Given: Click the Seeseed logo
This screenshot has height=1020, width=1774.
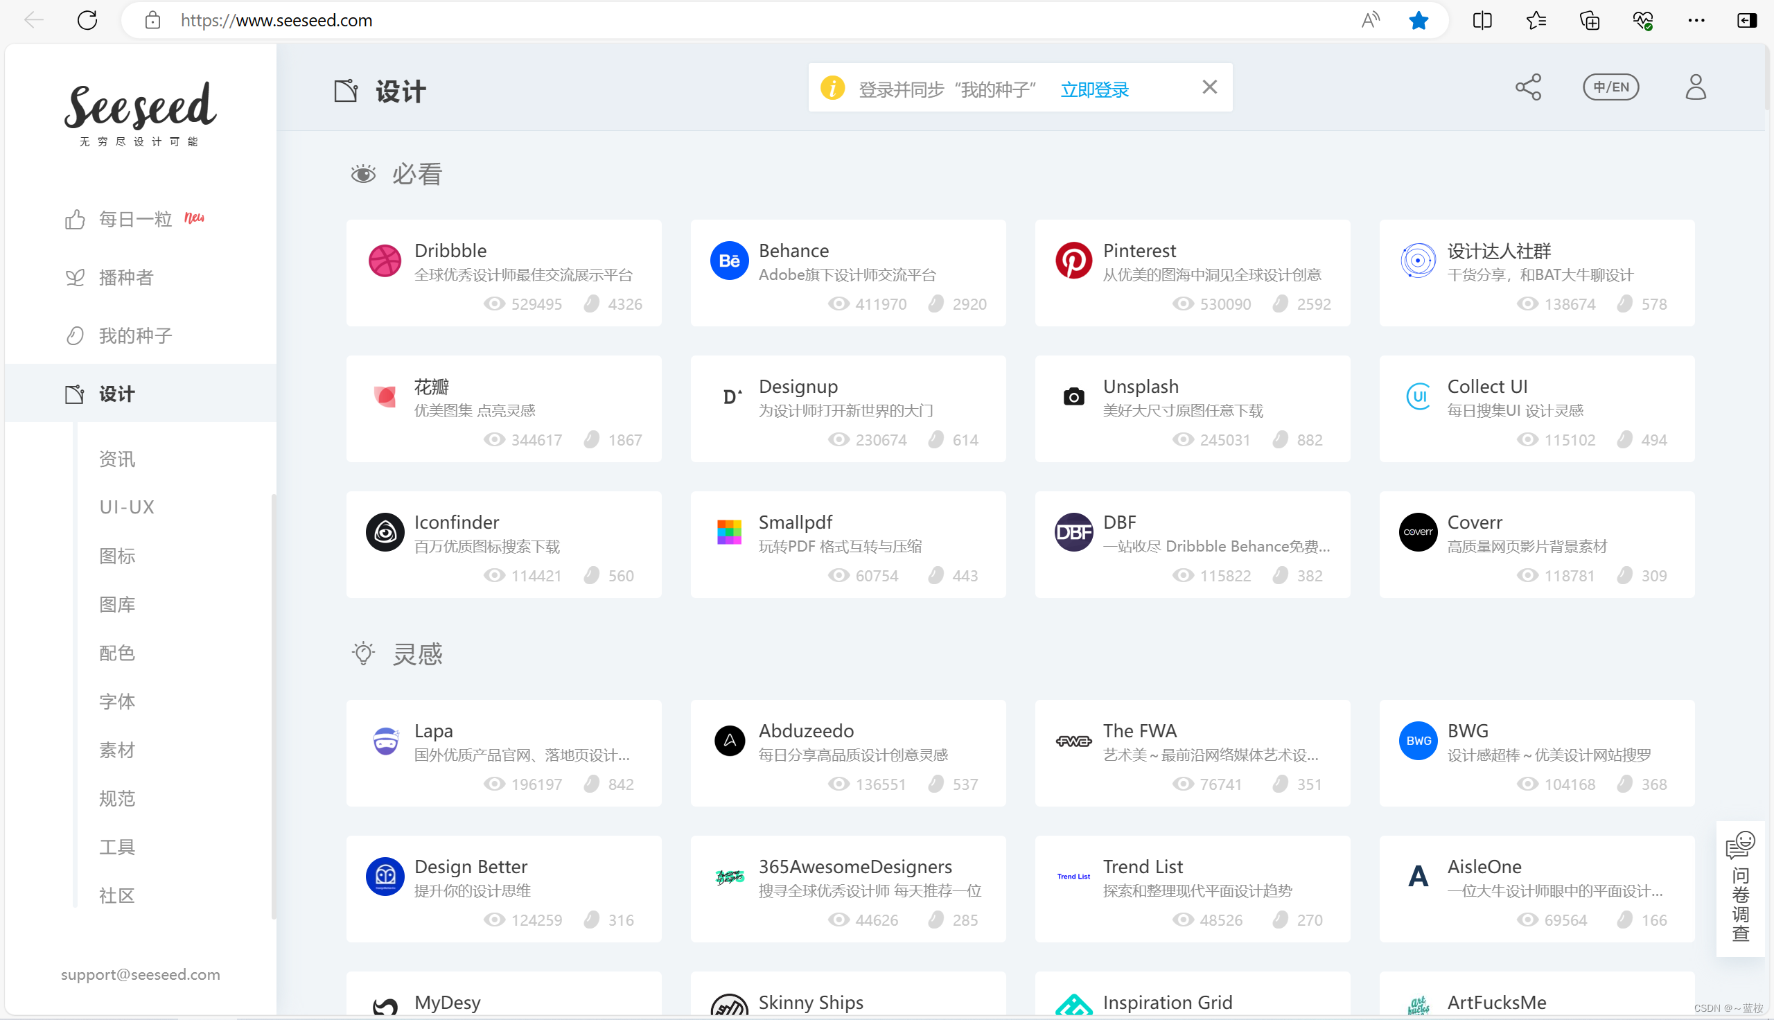Looking at the screenshot, I should 140,114.
